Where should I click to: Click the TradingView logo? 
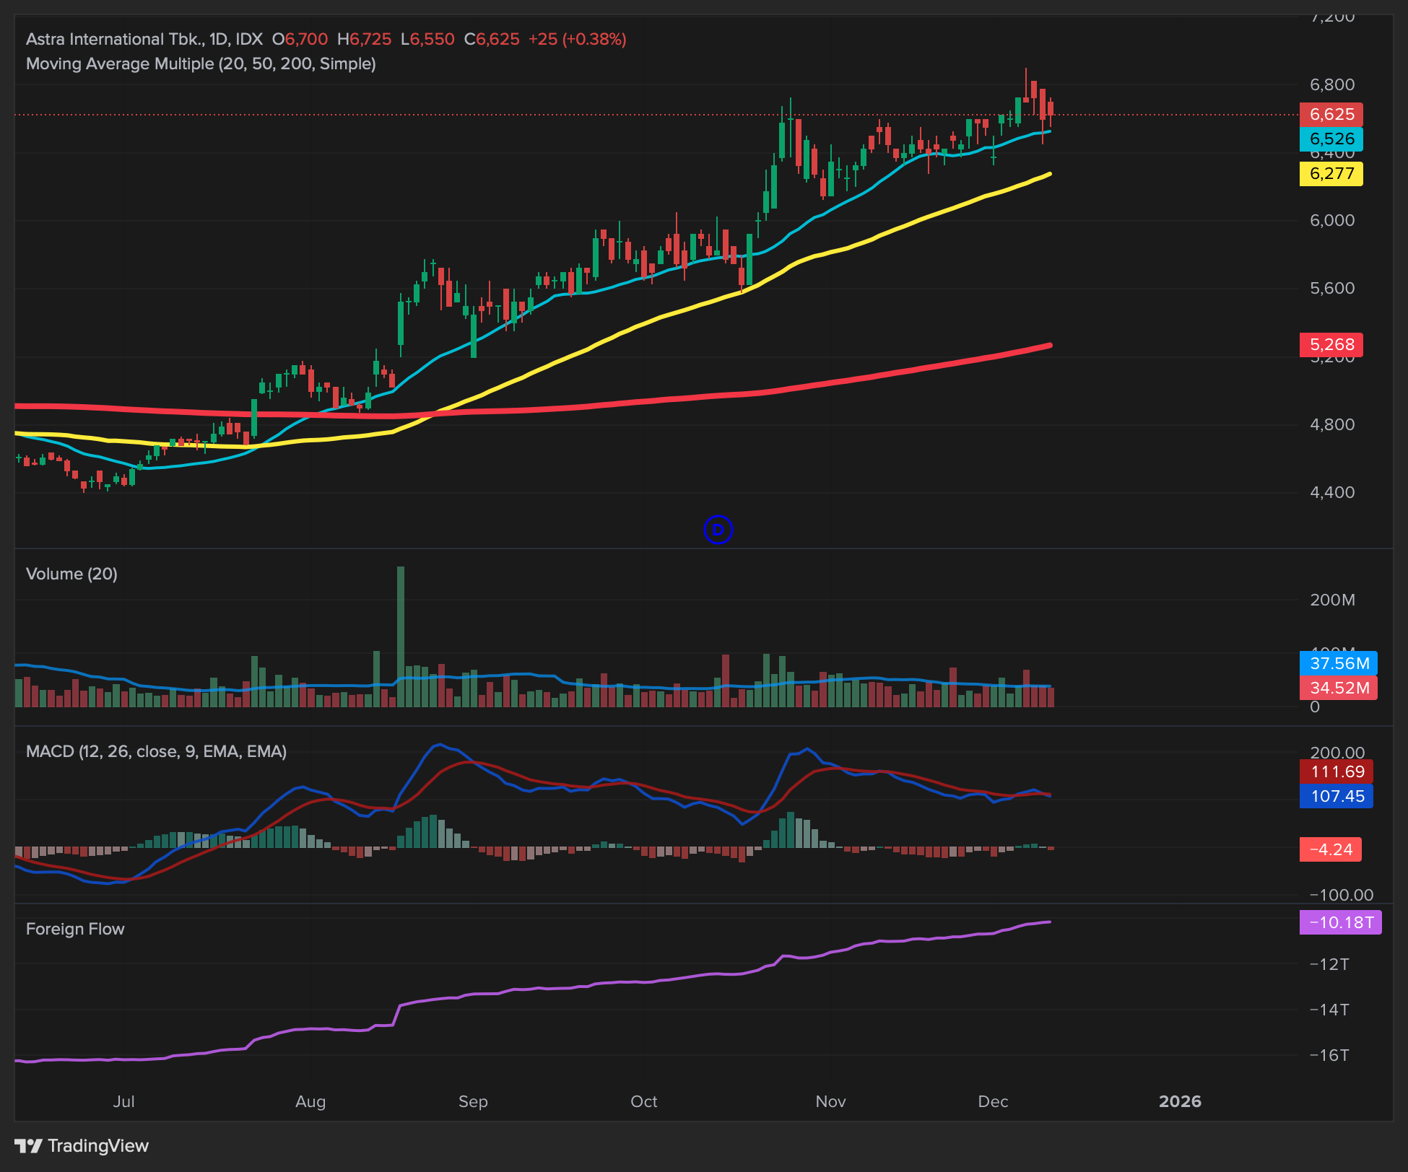82,1145
